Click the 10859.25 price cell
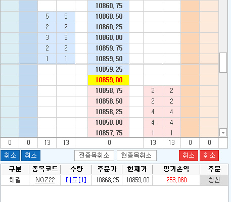The width and height of the screenshot is (231, 202). point(109,70)
